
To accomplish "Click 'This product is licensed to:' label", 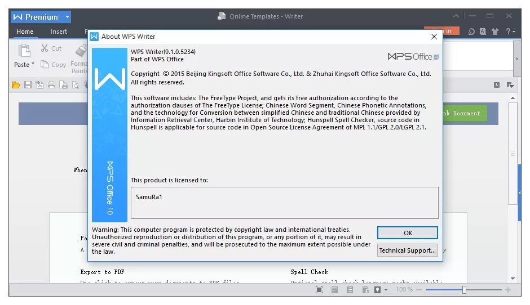I will [x=169, y=180].
